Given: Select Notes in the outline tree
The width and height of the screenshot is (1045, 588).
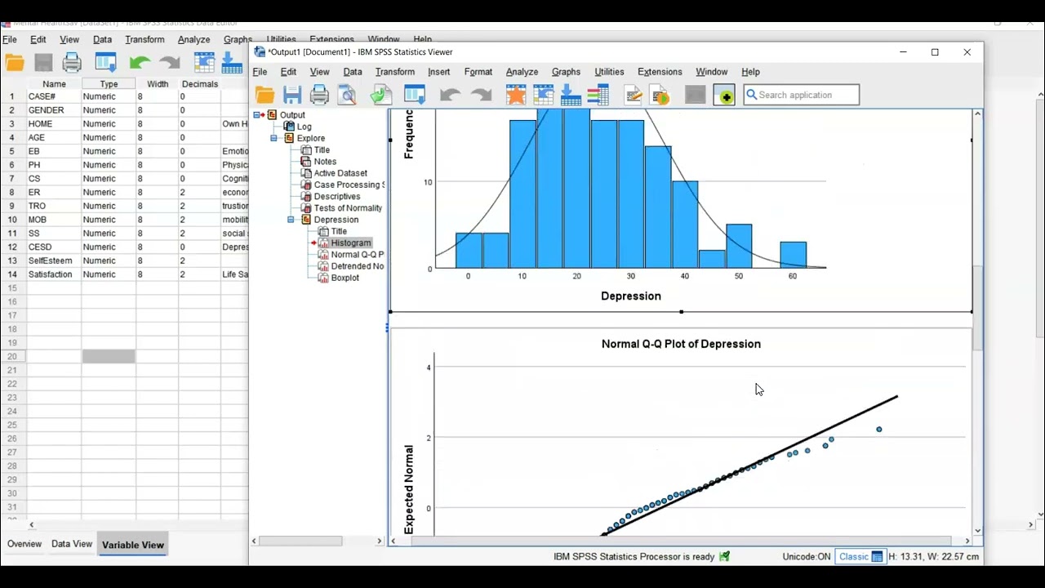Looking at the screenshot, I should click(325, 162).
